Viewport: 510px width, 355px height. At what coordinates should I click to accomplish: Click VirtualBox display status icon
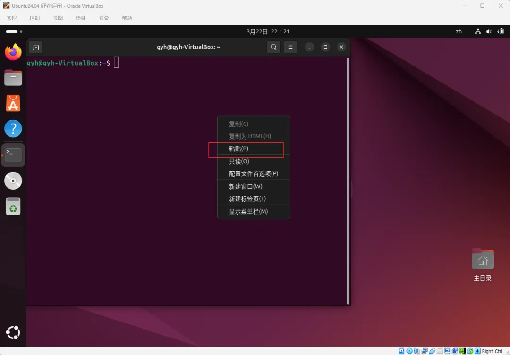447,351
